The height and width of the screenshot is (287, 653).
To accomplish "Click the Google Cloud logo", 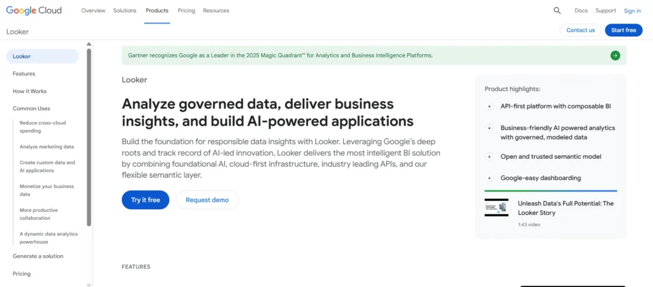I will 34,10.
